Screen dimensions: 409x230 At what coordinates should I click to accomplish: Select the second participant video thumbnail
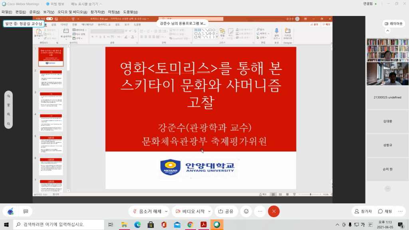point(387,73)
